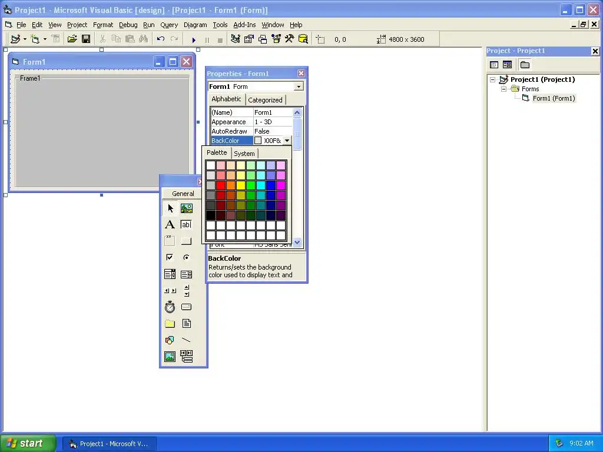Collapse the Forms folder node
Viewport: 603px width, 452px height.
point(504,89)
